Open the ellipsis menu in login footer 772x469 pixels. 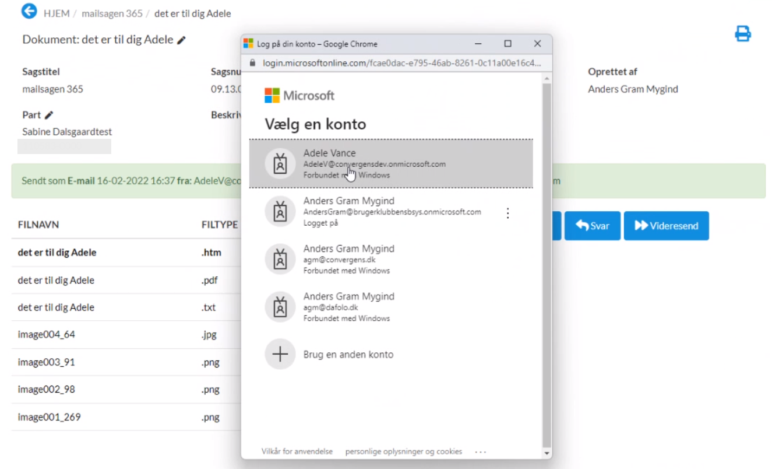coord(480,452)
